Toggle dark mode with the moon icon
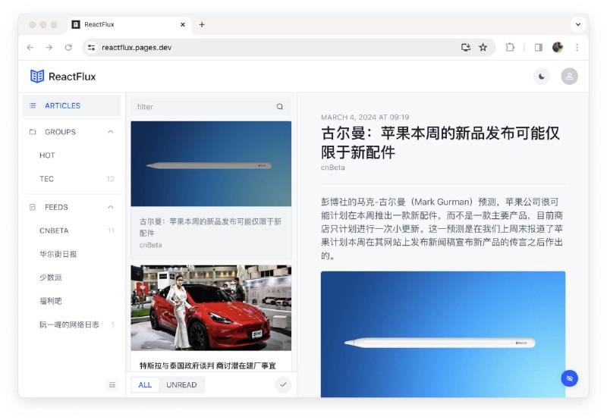 pos(541,76)
